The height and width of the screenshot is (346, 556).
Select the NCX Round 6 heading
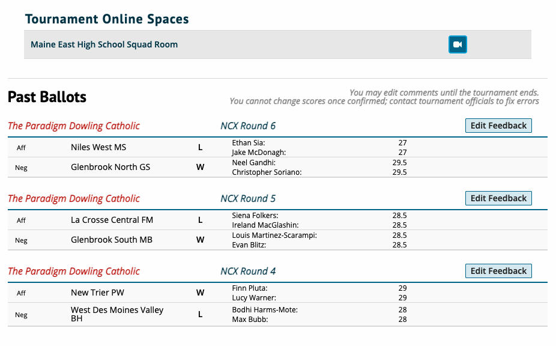point(248,126)
